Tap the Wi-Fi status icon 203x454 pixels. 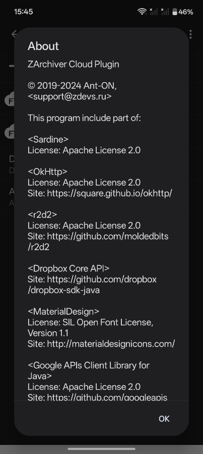pyautogui.click(x=142, y=12)
